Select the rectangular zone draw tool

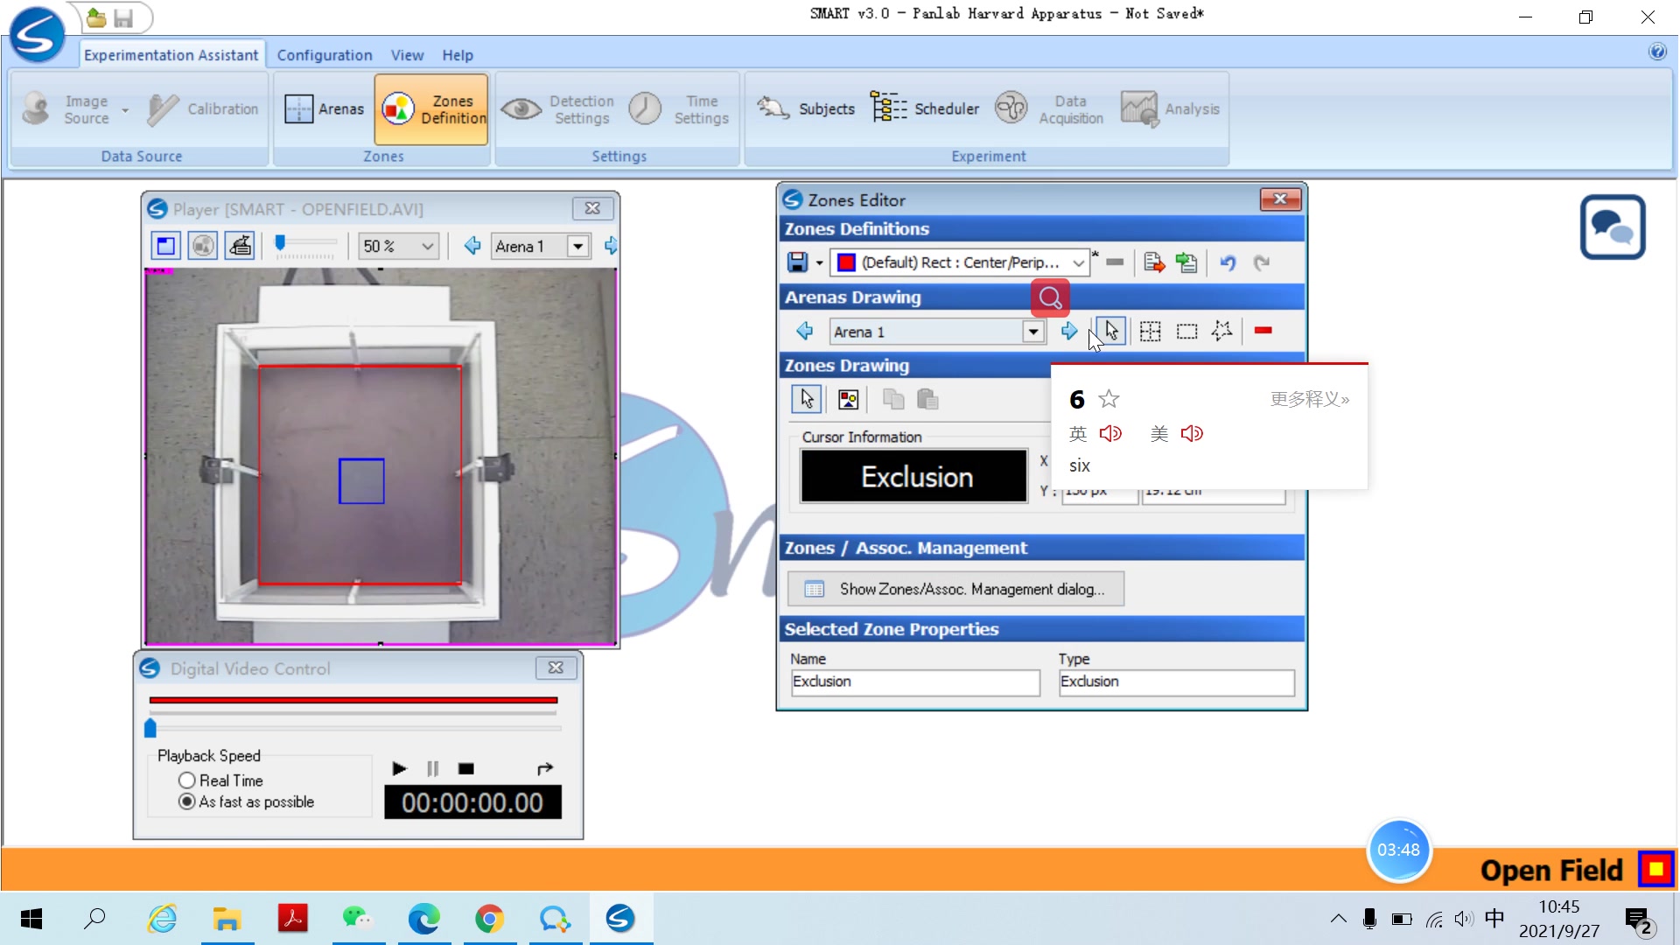[1186, 331]
